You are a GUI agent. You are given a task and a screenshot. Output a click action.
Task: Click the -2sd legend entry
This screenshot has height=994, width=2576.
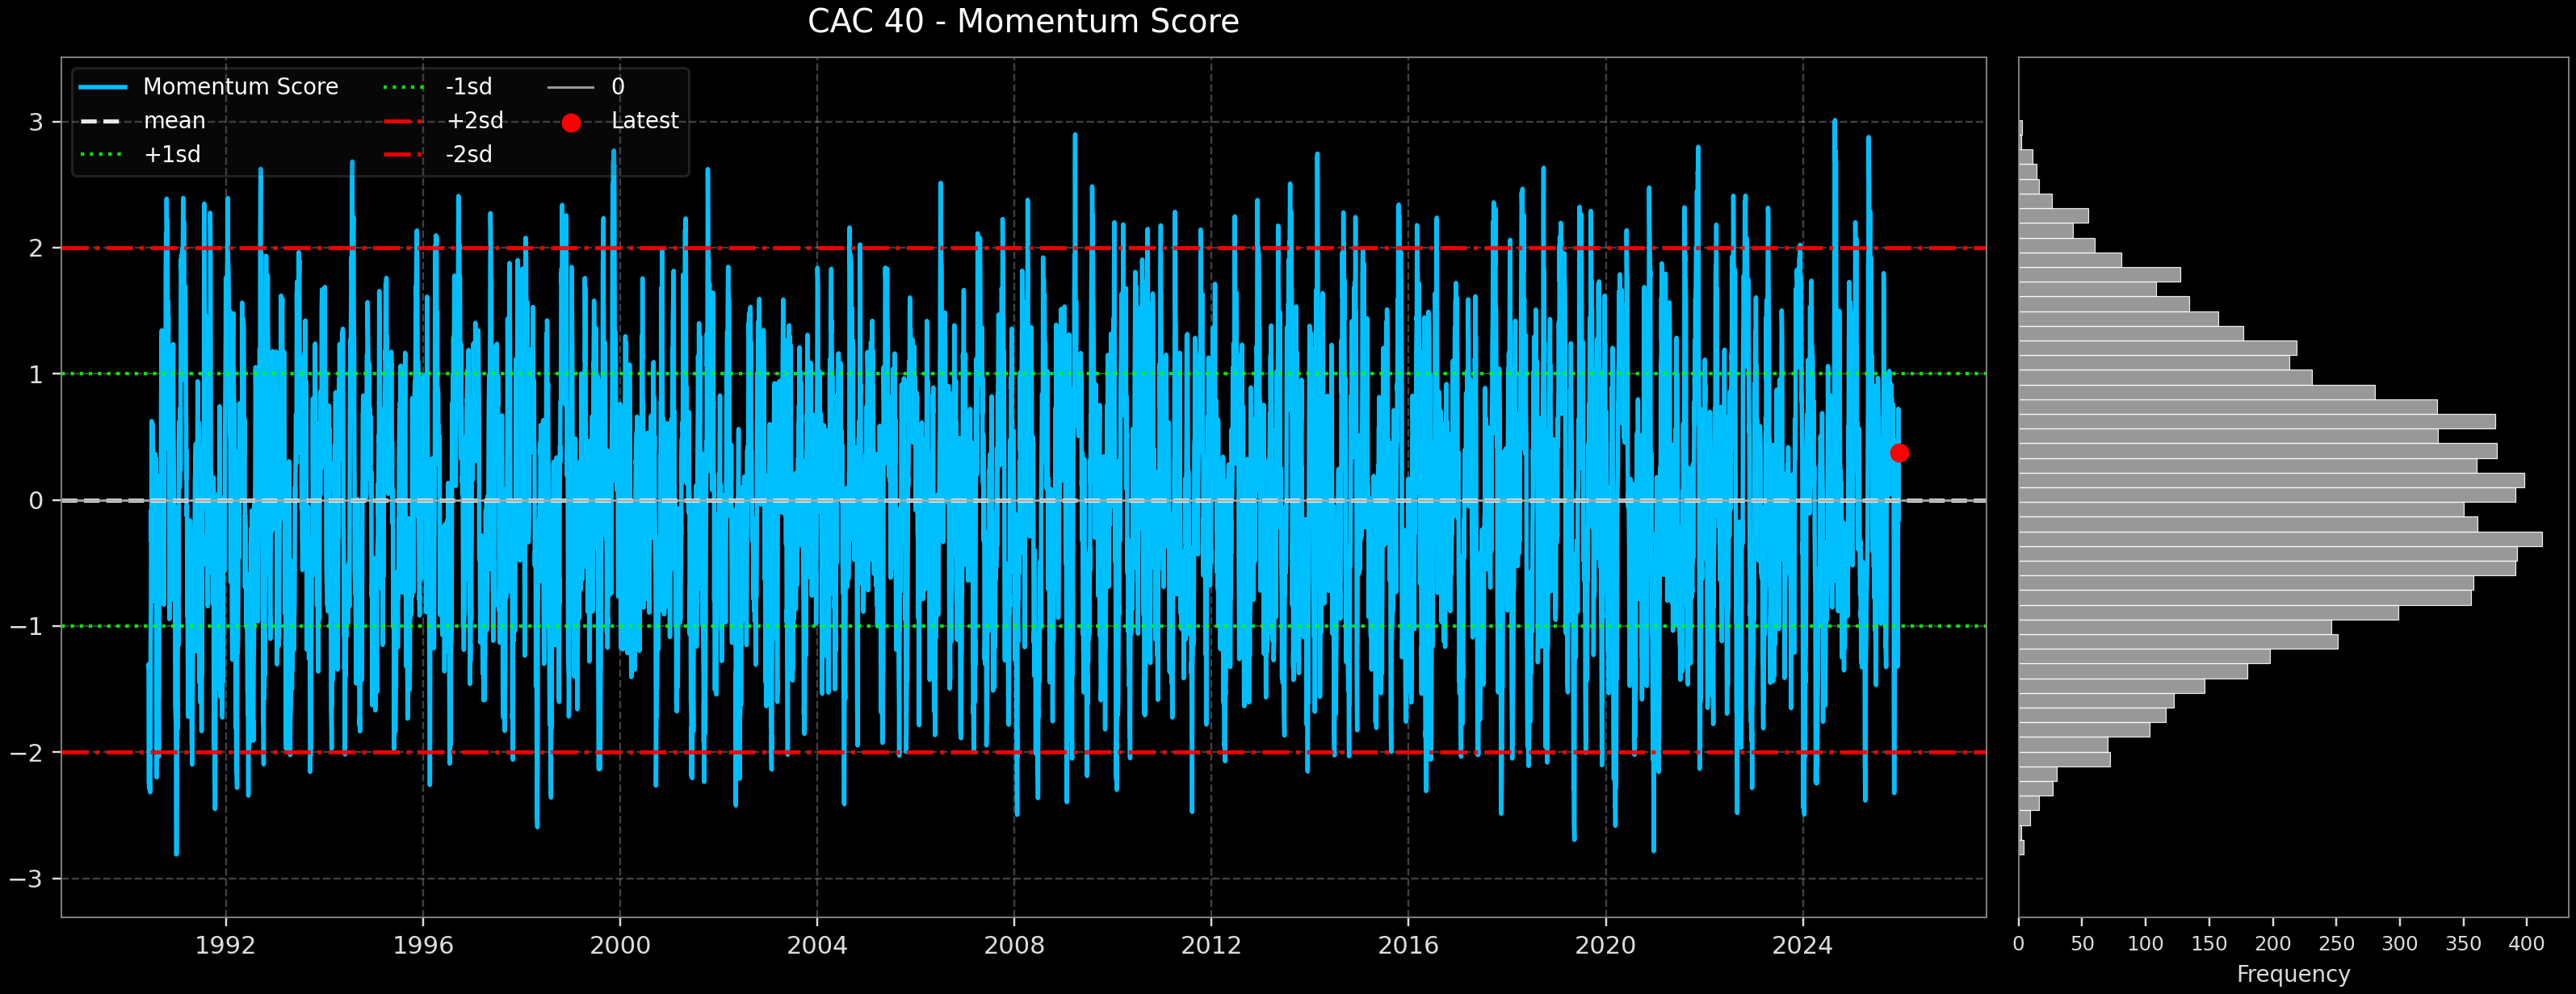point(468,155)
